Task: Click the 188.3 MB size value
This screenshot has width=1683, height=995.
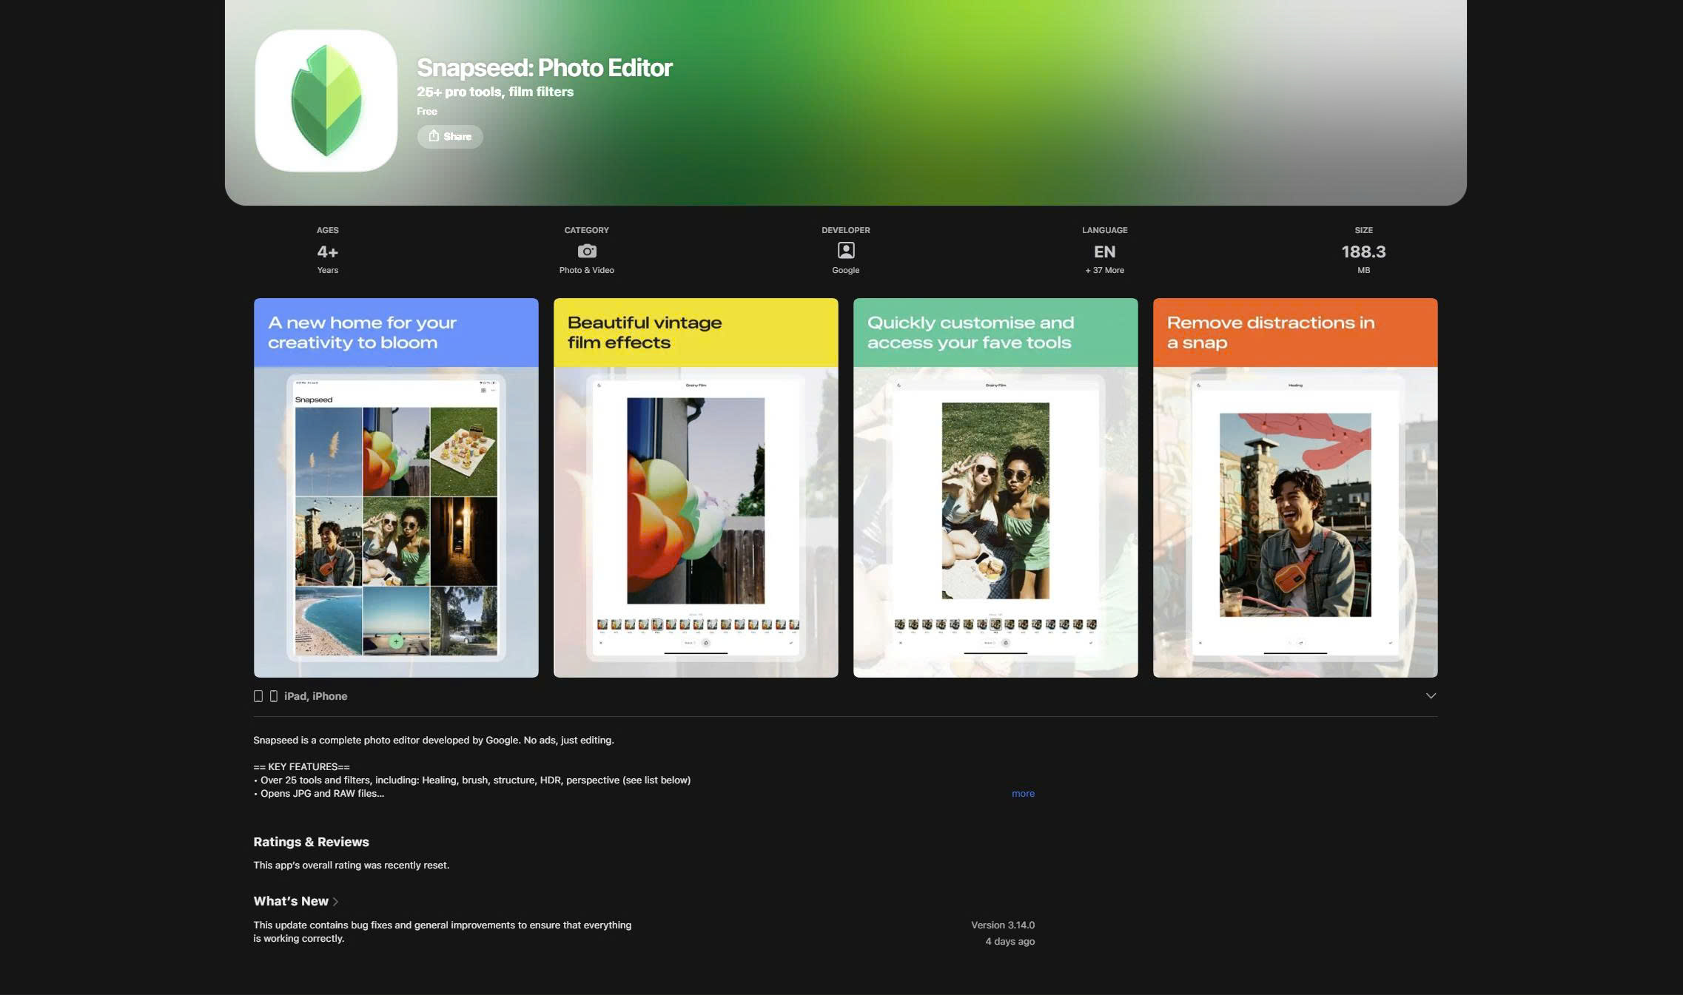Action: tap(1363, 252)
